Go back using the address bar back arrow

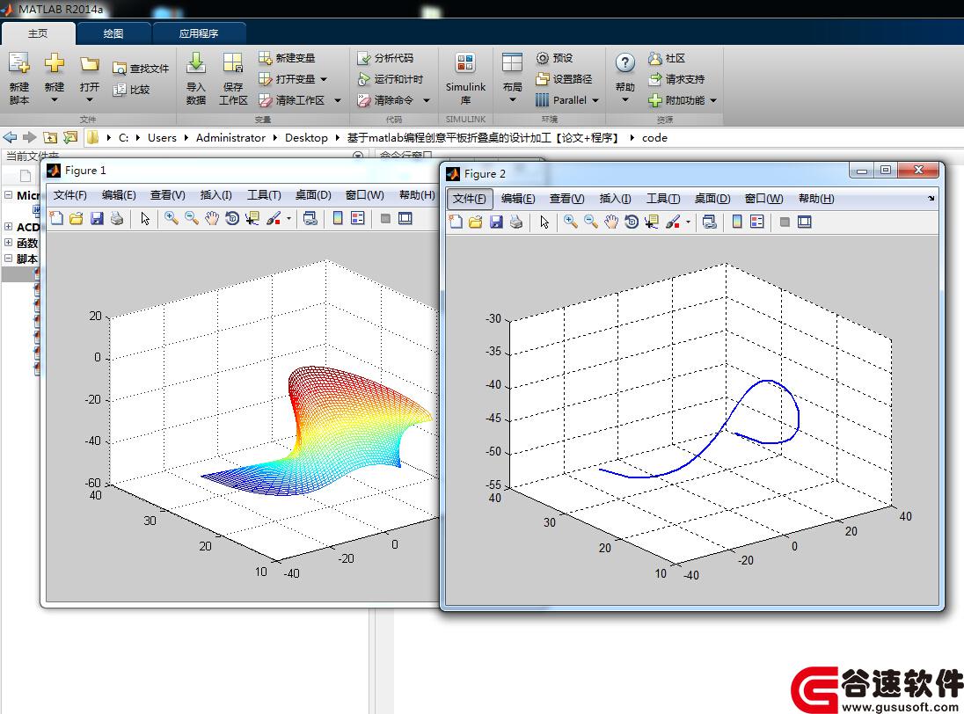(x=10, y=137)
